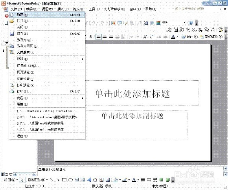Toggle Align Right in the formatting toolbar
Screen dimensions: 228x190
[x=111, y=37]
